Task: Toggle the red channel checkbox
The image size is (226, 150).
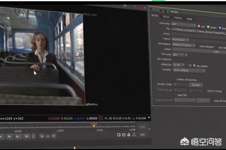Action: click(199, 26)
